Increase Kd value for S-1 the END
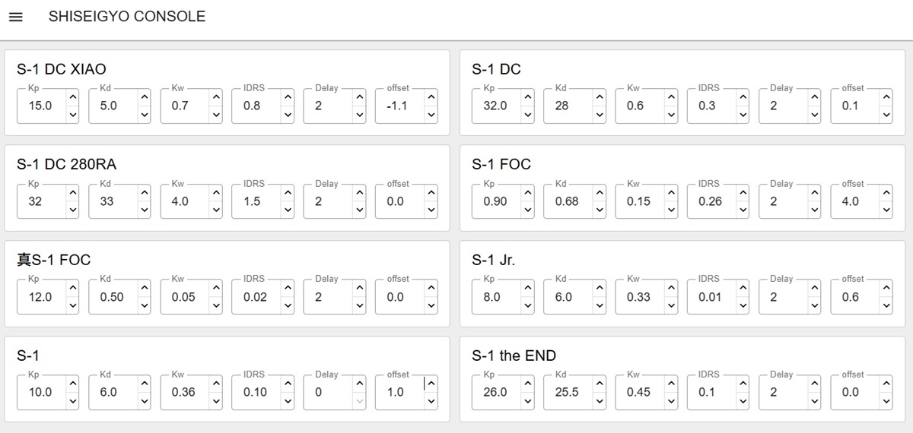Viewport: 913px width, 433px height. [600, 384]
